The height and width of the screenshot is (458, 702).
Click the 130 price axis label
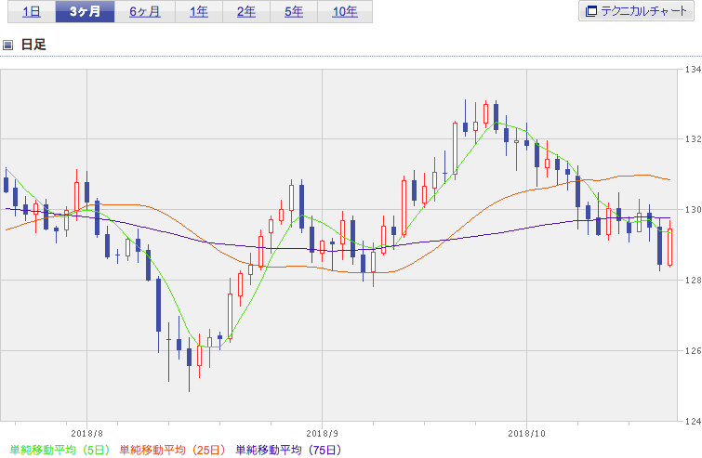tap(693, 210)
